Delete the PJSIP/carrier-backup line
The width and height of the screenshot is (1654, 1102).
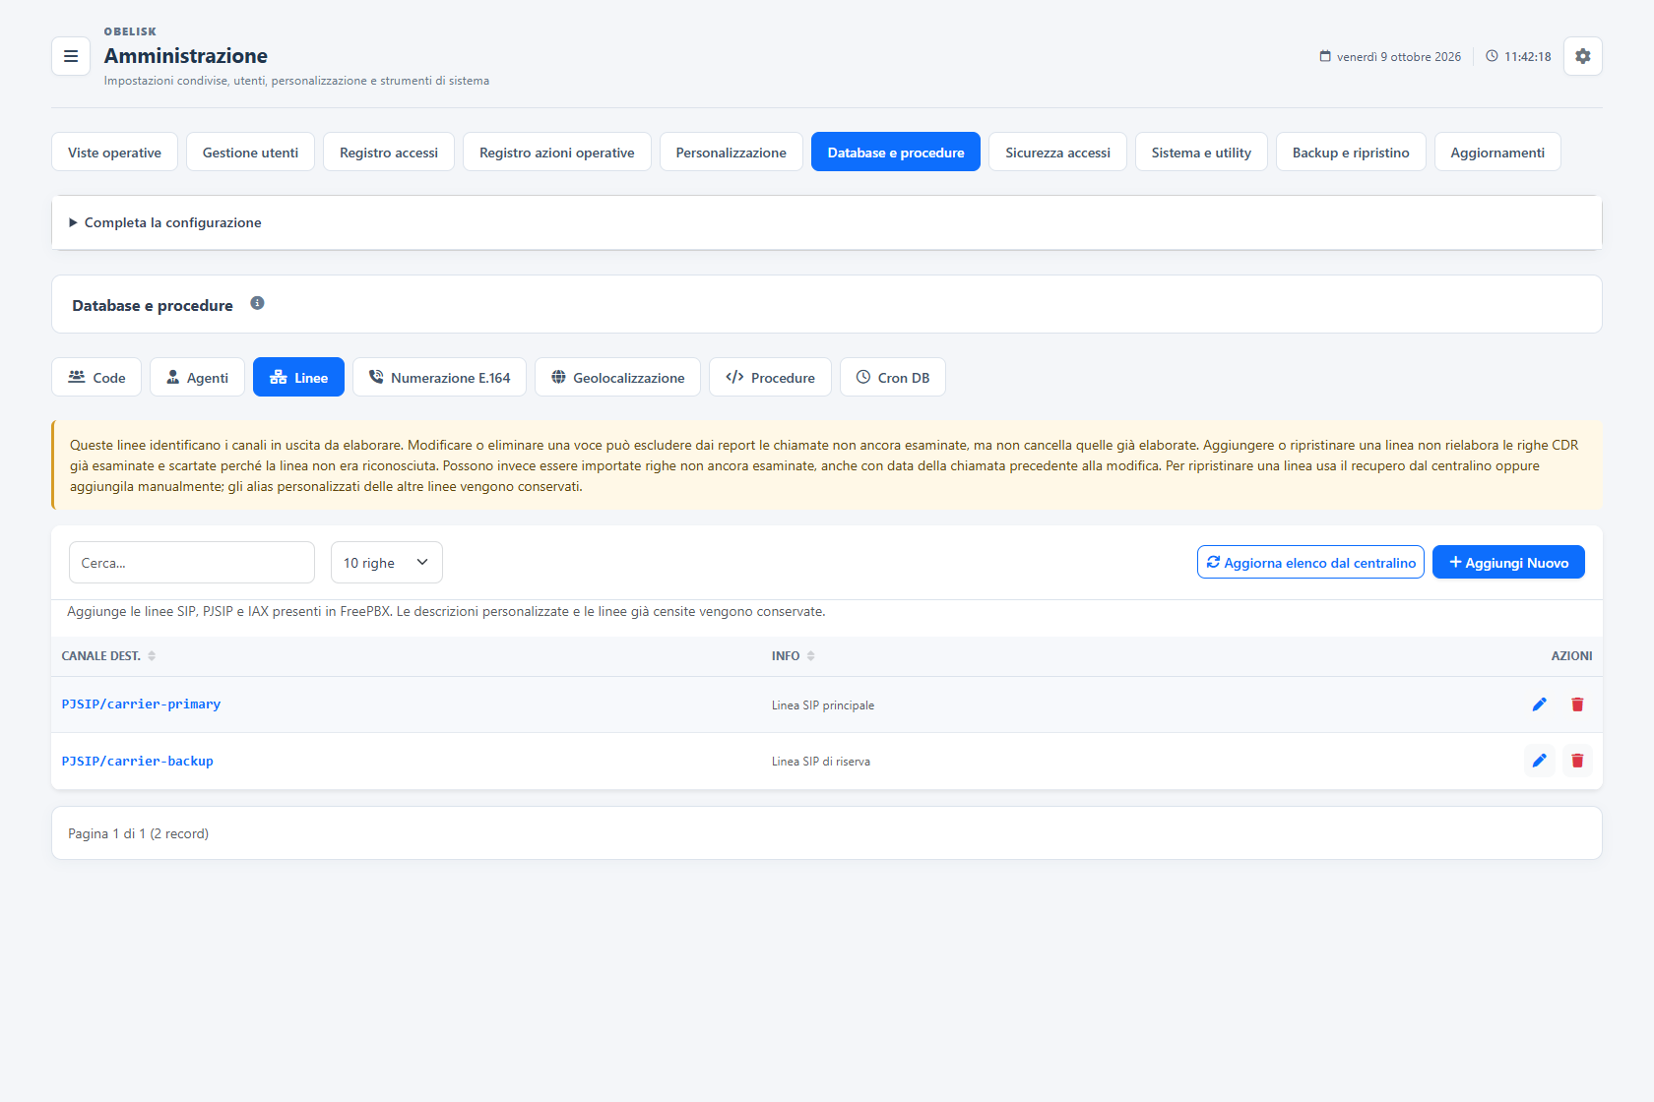pyautogui.click(x=1577, y=761)
